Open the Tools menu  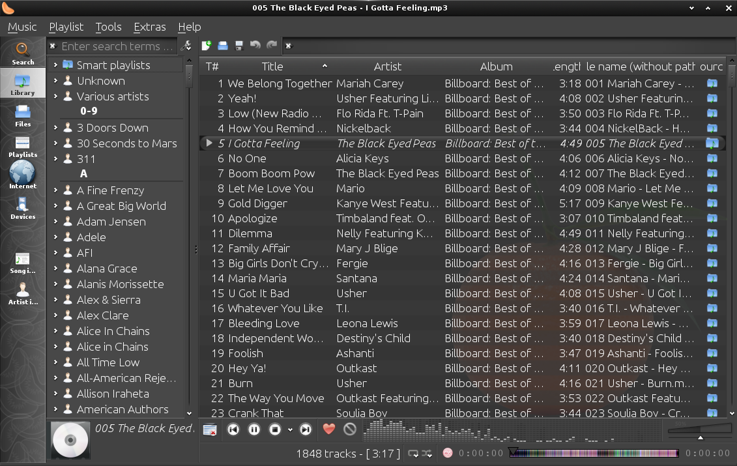point(109,27)
